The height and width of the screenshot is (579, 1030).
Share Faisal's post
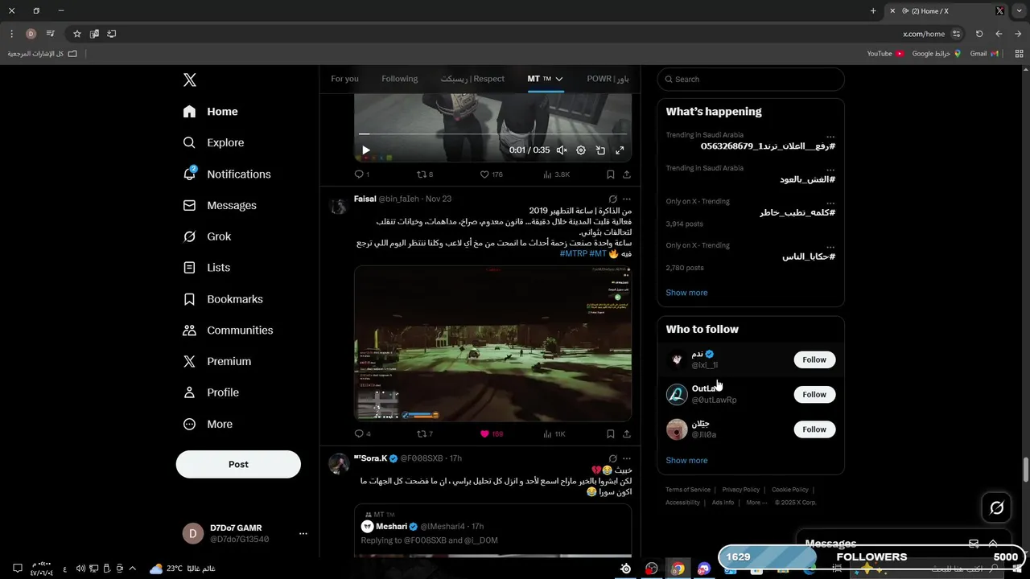click(627, 433)
